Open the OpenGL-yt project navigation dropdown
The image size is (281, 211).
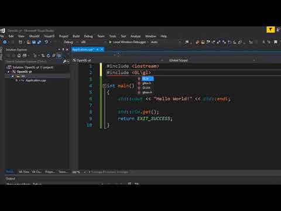pos(118,60)
